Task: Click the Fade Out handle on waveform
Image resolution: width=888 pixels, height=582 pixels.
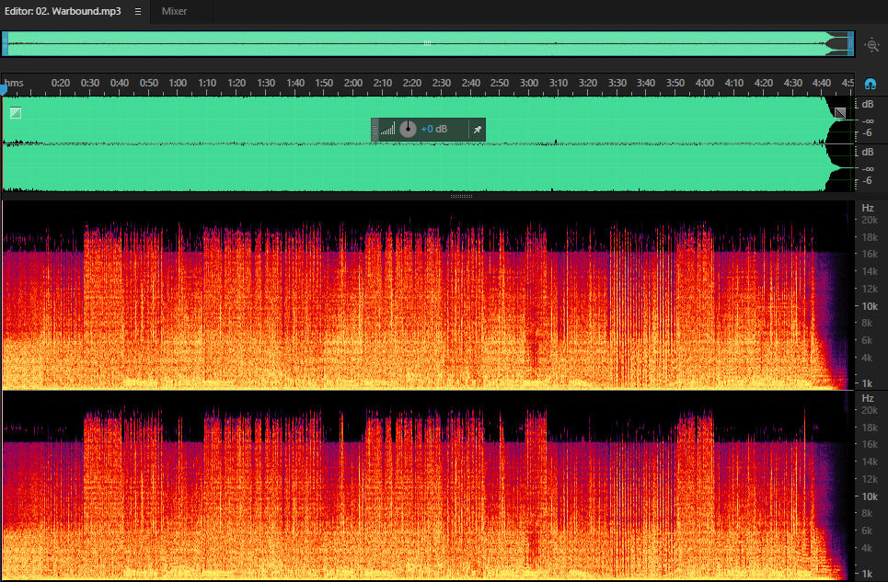Action: coord(840,113)
